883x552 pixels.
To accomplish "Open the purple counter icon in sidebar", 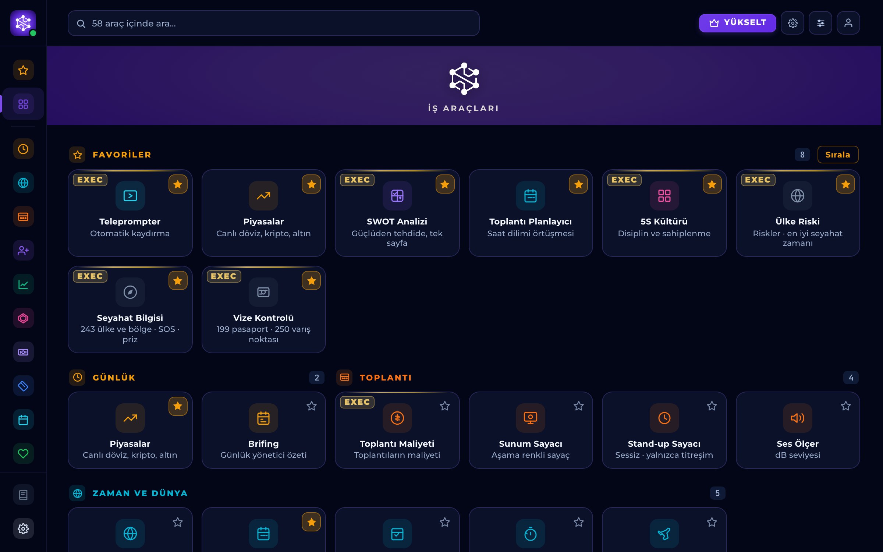I will (23, 352).
